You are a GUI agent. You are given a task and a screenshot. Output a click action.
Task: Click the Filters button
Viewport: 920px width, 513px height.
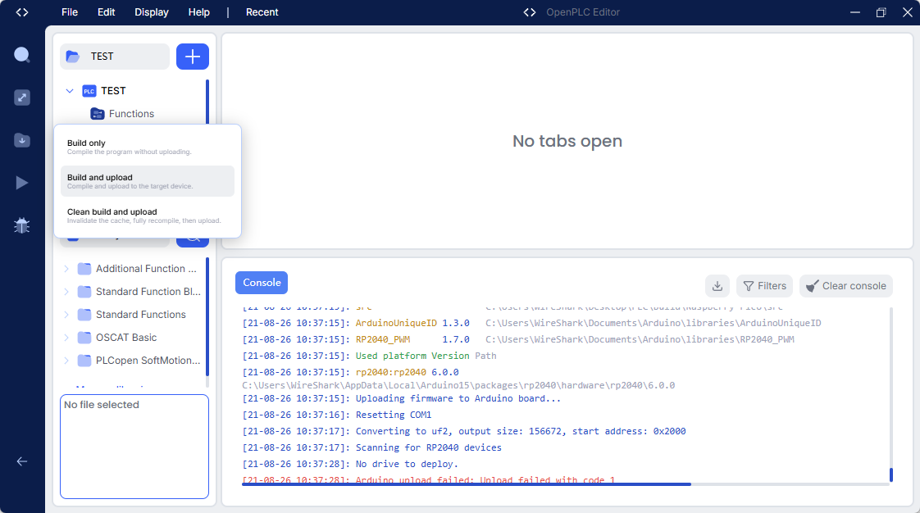pyautogui.click(x=764, y=286)
